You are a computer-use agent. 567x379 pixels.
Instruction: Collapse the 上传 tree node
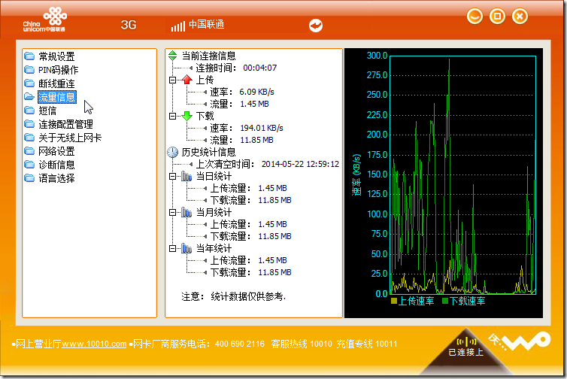coord(173,80)
